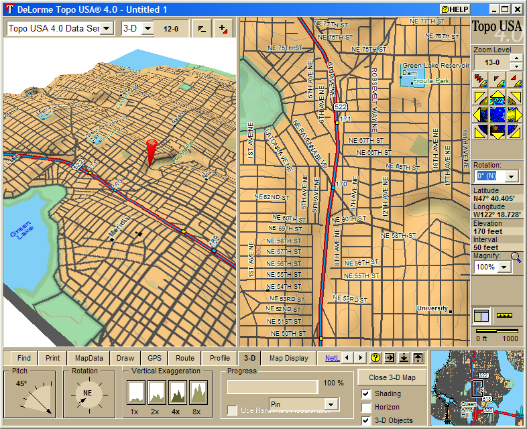This screenshot has height=429, width=527.
Task: Pan map south with globe arrow
Action: [497, 131]
